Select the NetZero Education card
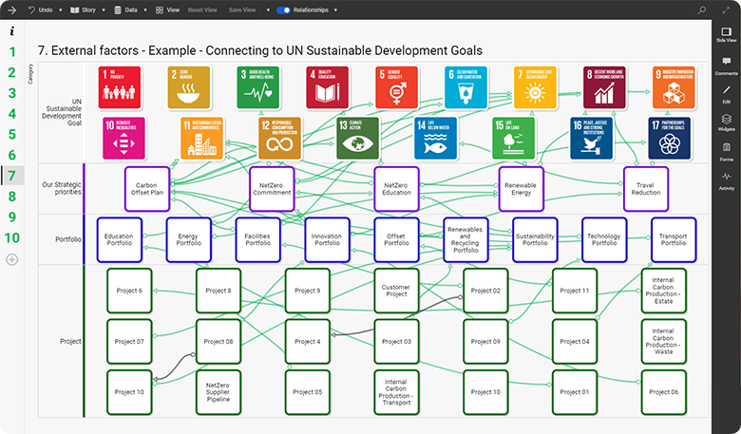This screenshot has height=434, width=741. tap(396, 189)
